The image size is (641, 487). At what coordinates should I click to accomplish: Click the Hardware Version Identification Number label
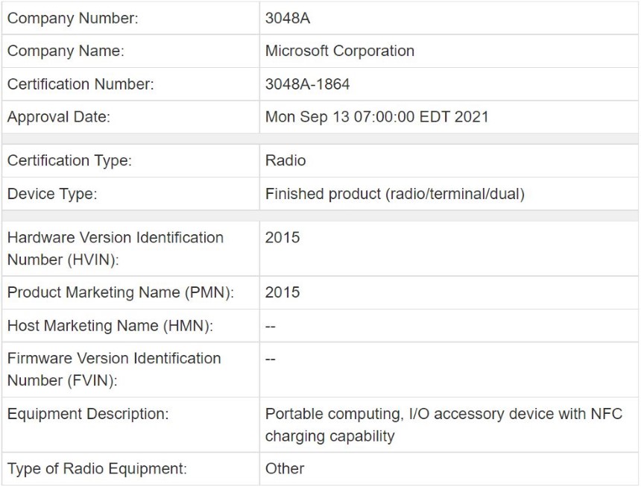116,248
